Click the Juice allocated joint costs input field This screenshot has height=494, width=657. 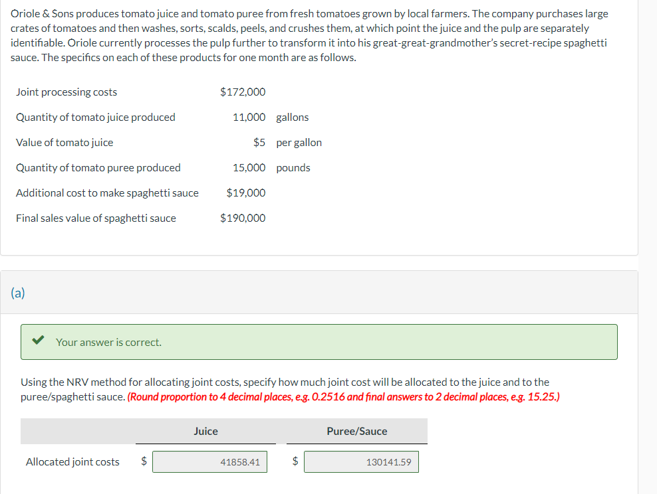209,461
